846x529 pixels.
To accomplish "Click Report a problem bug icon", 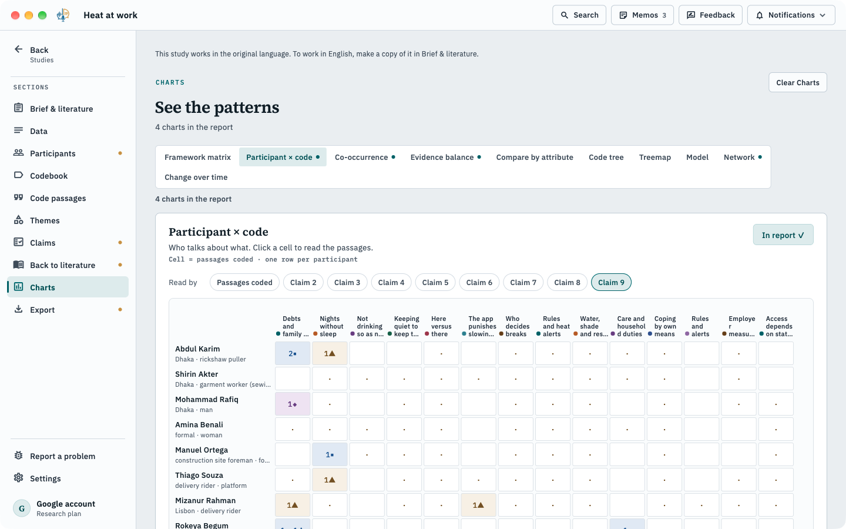I will point(19,456).
